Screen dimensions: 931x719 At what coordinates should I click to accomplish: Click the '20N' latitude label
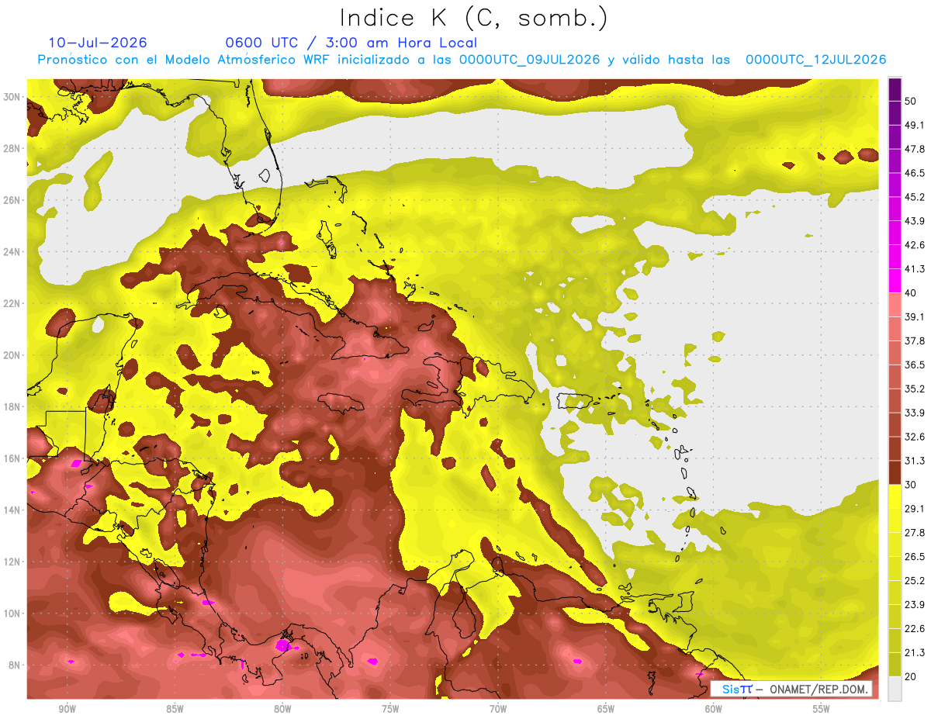pos(12,355)
